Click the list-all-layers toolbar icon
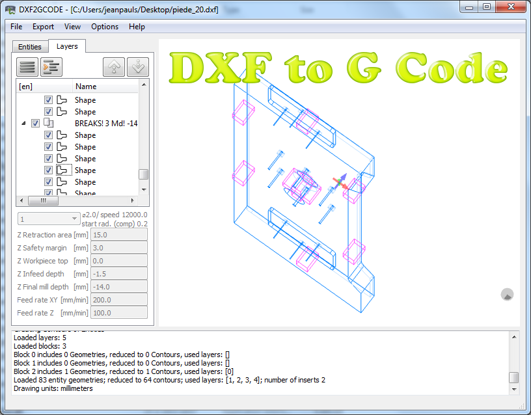The image size is (531, 415). point(27,66)
